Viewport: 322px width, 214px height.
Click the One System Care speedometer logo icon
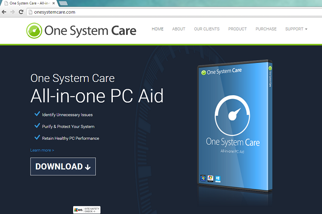click(x=34, y=30)
